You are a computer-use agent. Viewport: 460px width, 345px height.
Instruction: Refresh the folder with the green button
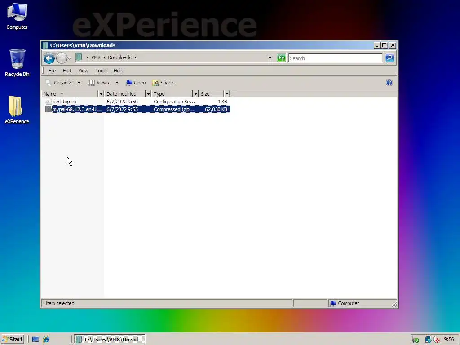(281, 58)
